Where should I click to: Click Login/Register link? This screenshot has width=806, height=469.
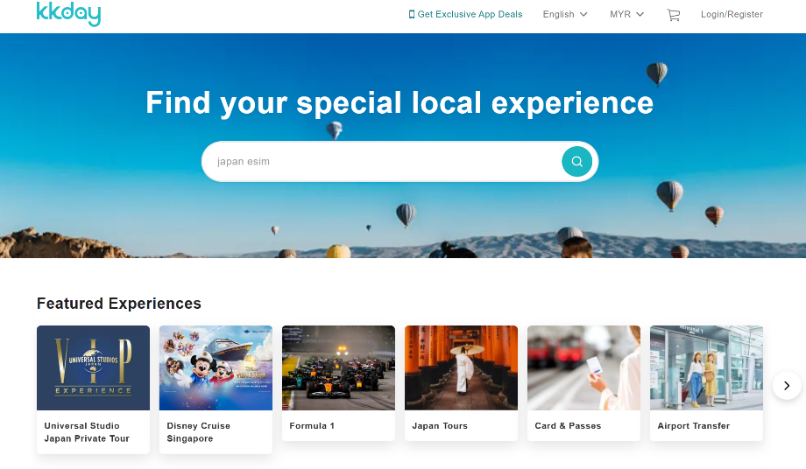point(732,14)
